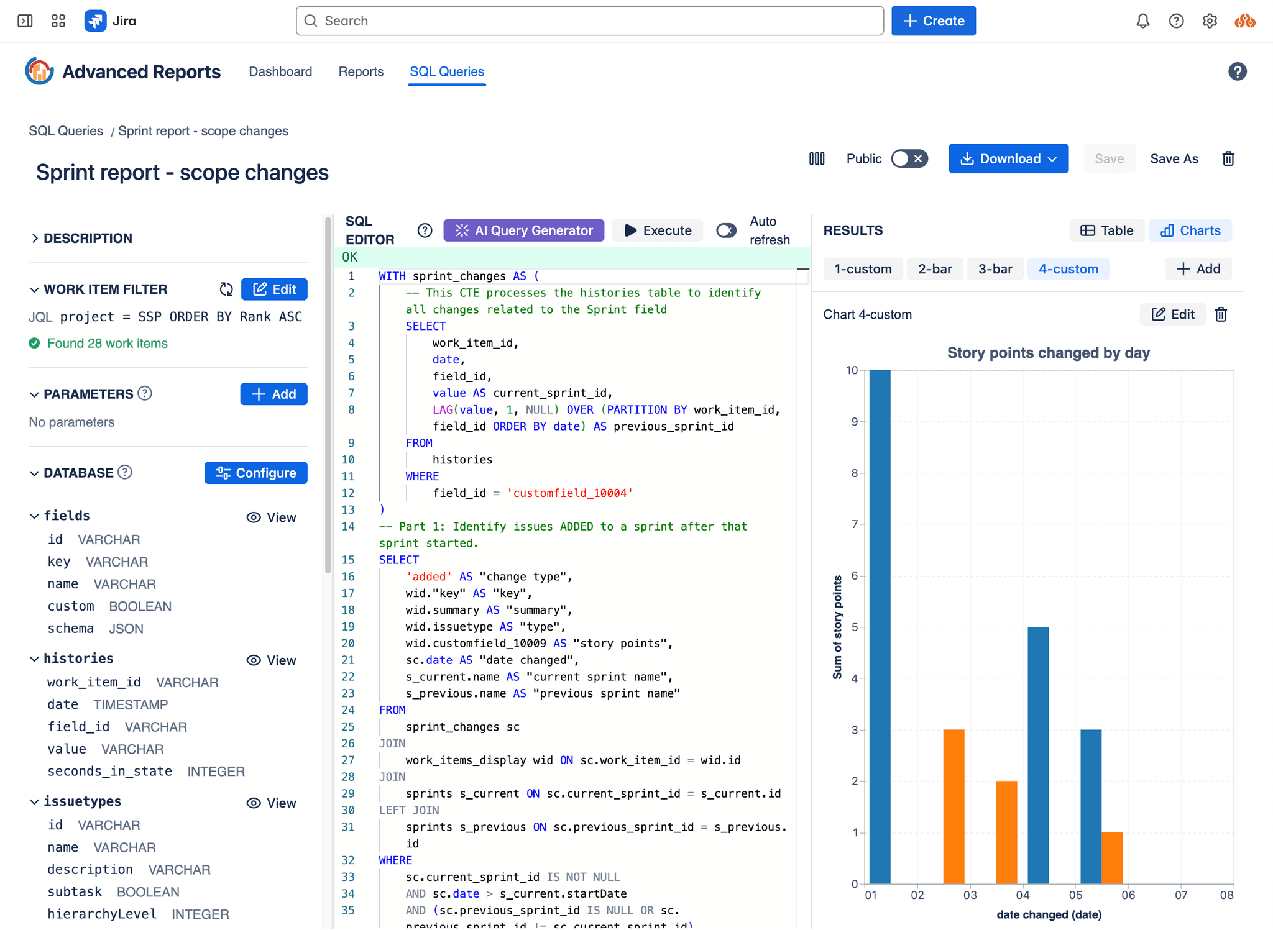Open Advanced Reports dark help icon

pos(1237,71)
